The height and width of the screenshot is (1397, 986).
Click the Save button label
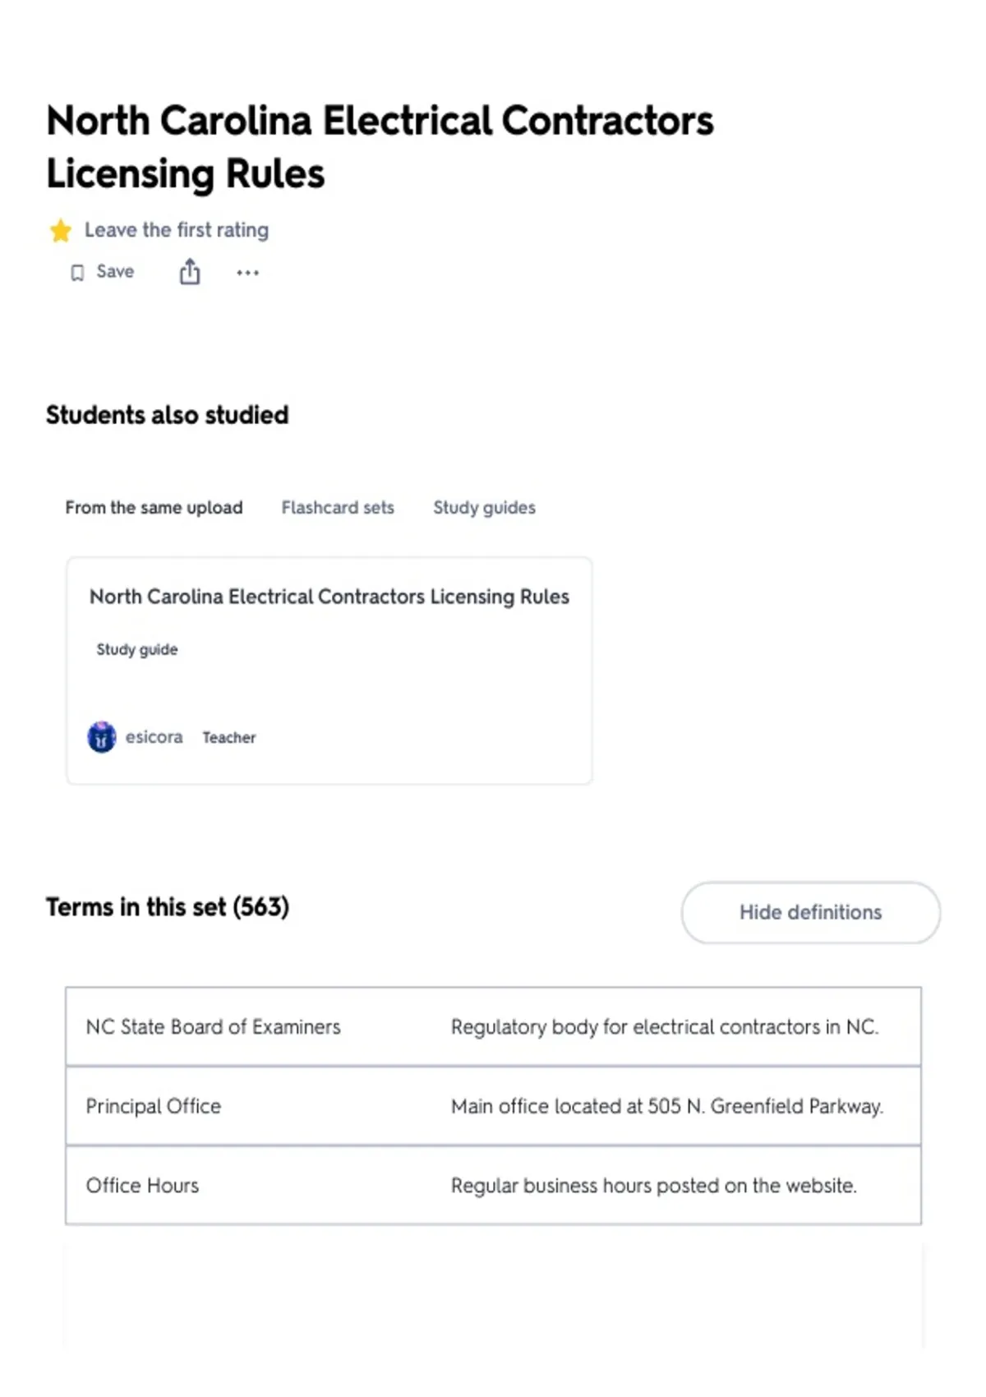115,271
